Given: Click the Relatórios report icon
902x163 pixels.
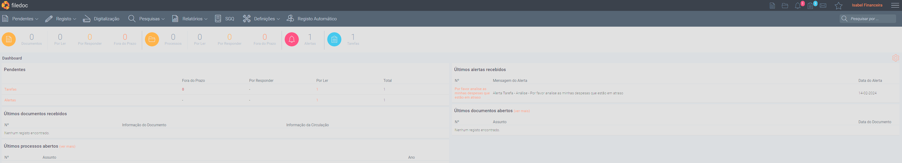Looking at the screenshot, I should 175,18.
